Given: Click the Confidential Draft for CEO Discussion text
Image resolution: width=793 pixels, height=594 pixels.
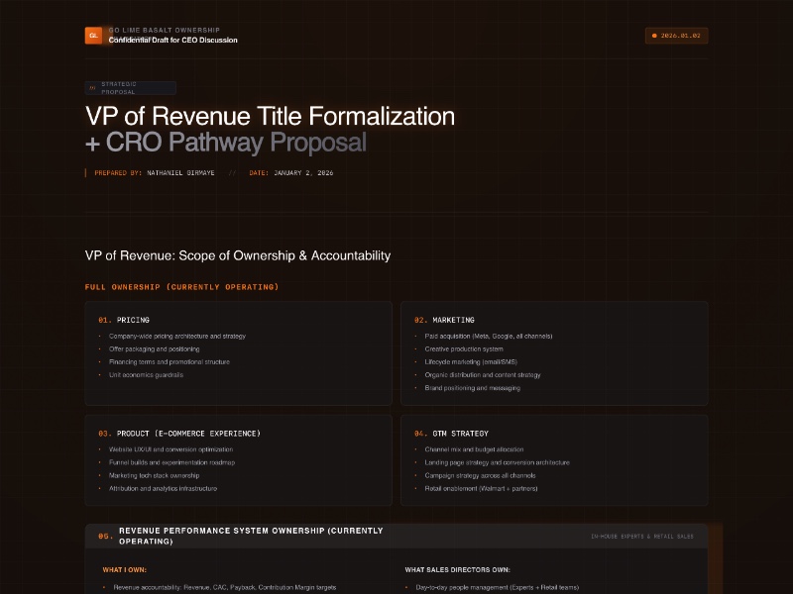Looking at the screenshot, I should pyautogui.click(x=173, y=41).
